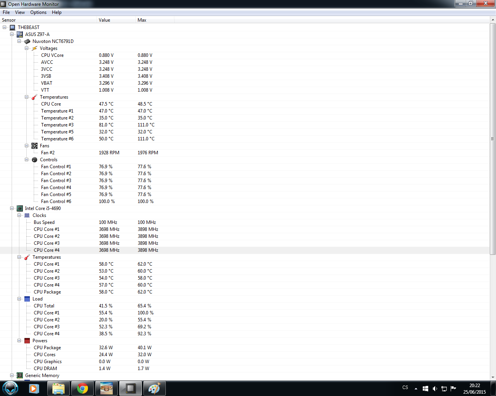Screen dimensions: 496x396
Task: Click the Voltages lightning bolt icon
Action: pyautogui.click(x=34, y=48)
